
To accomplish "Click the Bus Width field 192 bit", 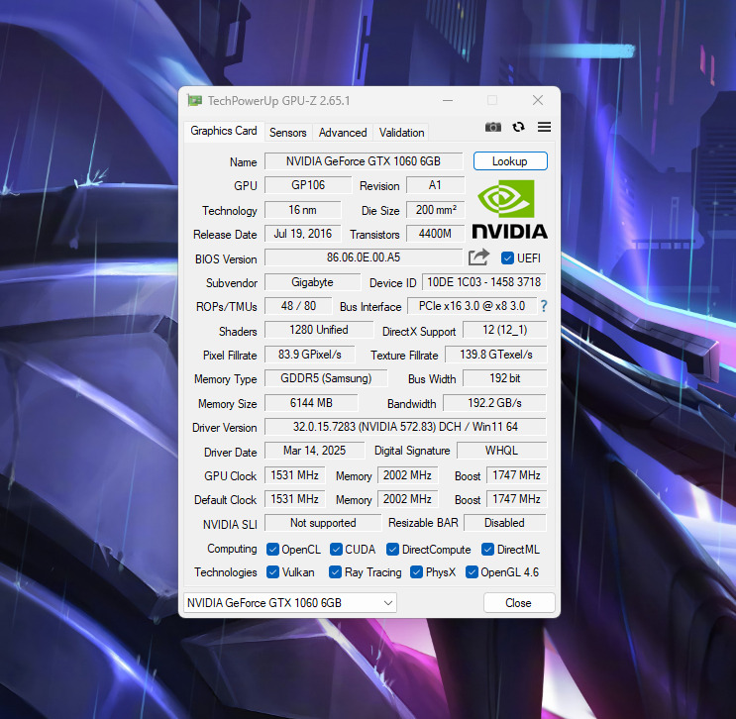I will (x=504, y=378).
